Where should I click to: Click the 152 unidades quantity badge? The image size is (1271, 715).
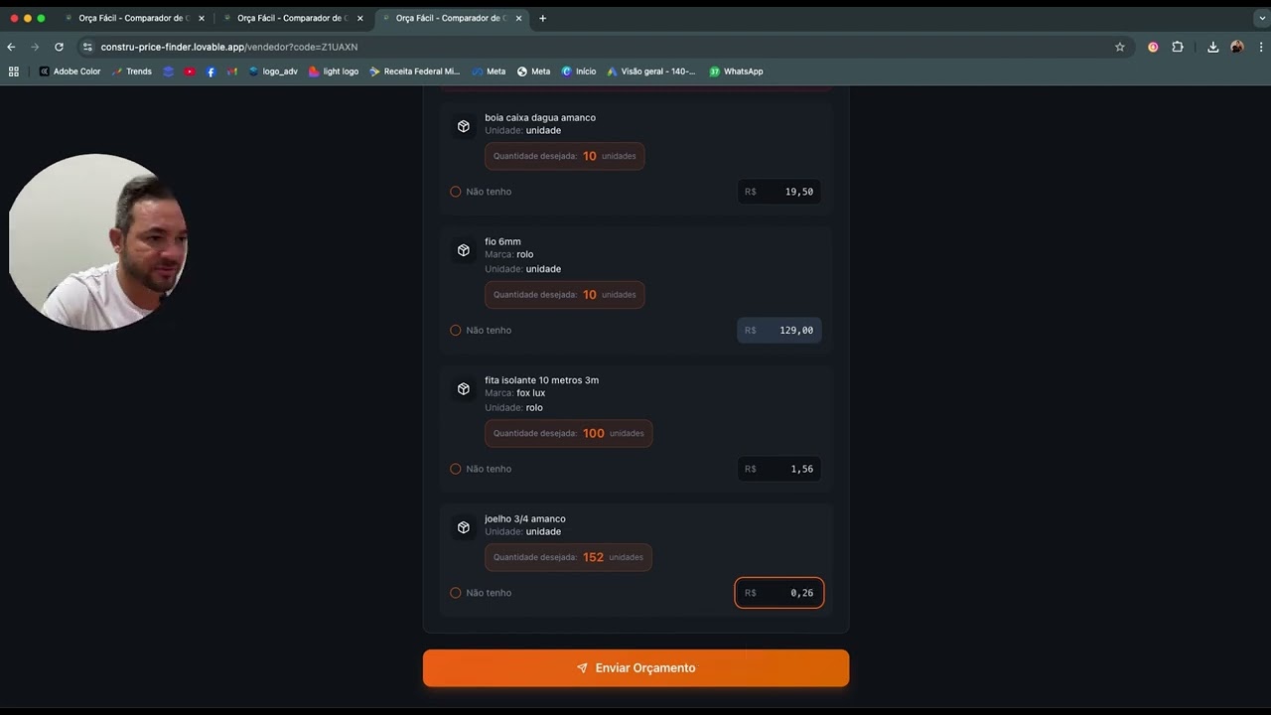pos(568,557)
